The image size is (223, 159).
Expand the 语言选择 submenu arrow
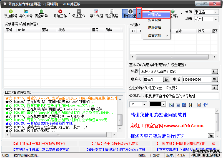[x=167, y=36]
